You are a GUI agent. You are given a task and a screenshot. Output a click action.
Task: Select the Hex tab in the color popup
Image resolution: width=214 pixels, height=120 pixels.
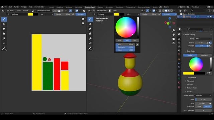pos(135,40)
